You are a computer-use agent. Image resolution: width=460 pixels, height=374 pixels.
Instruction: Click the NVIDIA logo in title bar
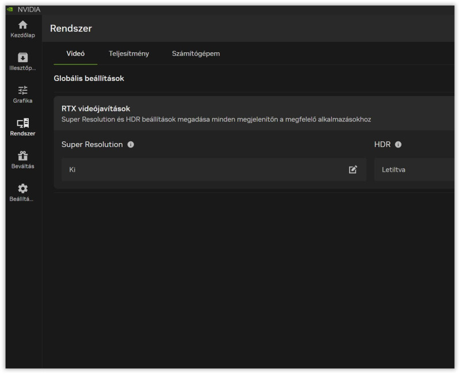point(9,9)
